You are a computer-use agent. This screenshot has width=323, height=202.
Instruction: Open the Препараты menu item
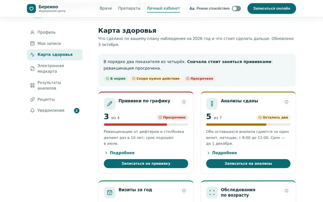coord(129,8)
